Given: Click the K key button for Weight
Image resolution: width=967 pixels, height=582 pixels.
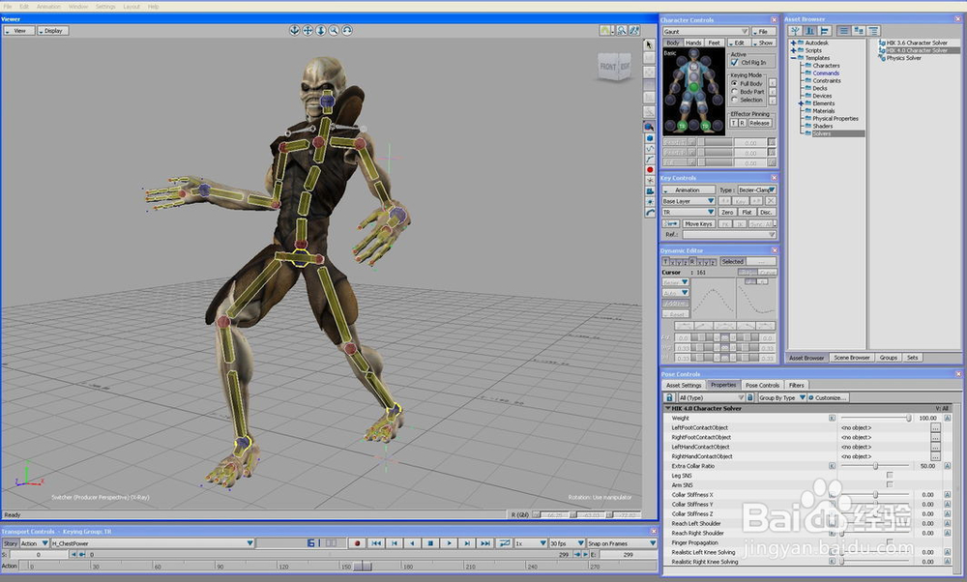Looking at the screenshot, I should 832,418.
